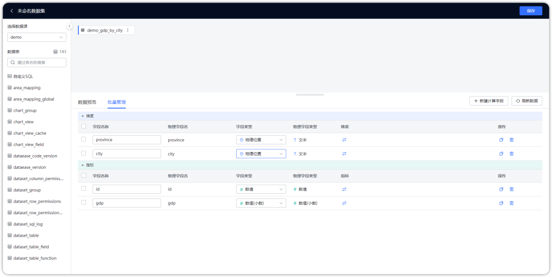Click the back arrow beside 未命名数据集
The height and width of the screenshot is (277, 552).
tap(12, 11)
